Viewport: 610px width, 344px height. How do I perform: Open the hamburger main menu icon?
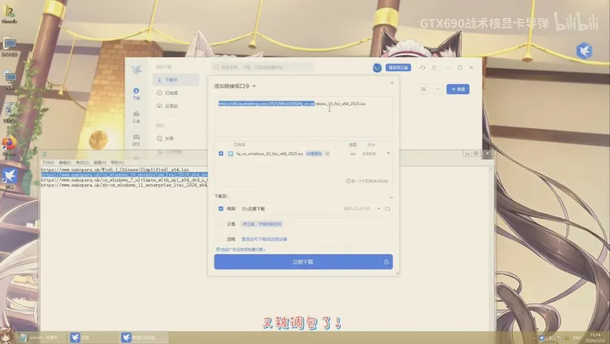(x=434, y=68)
